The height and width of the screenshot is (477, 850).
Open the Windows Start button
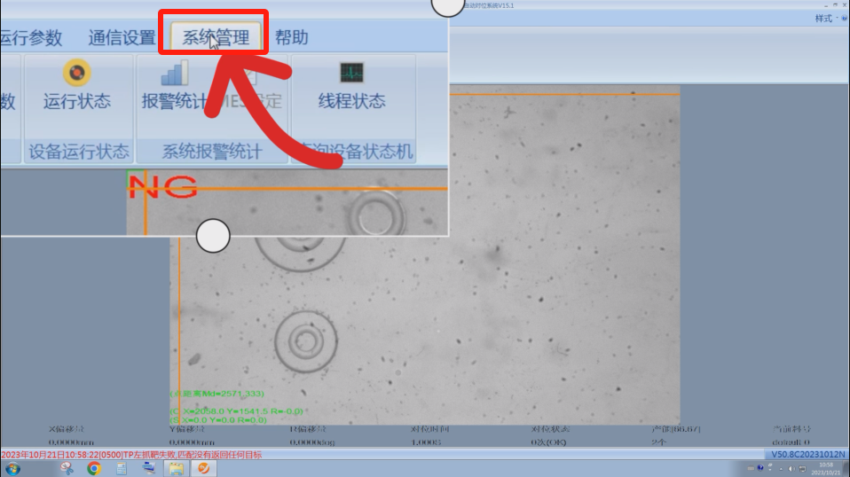pyautogui.click(x=12, y=468)
